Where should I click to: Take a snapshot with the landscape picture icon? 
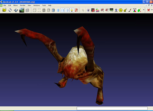pyautogui.click(x=22, y=10)
